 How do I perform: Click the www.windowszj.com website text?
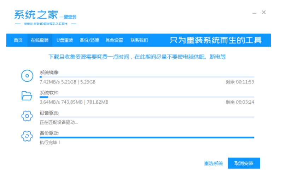tap(46, 24)
